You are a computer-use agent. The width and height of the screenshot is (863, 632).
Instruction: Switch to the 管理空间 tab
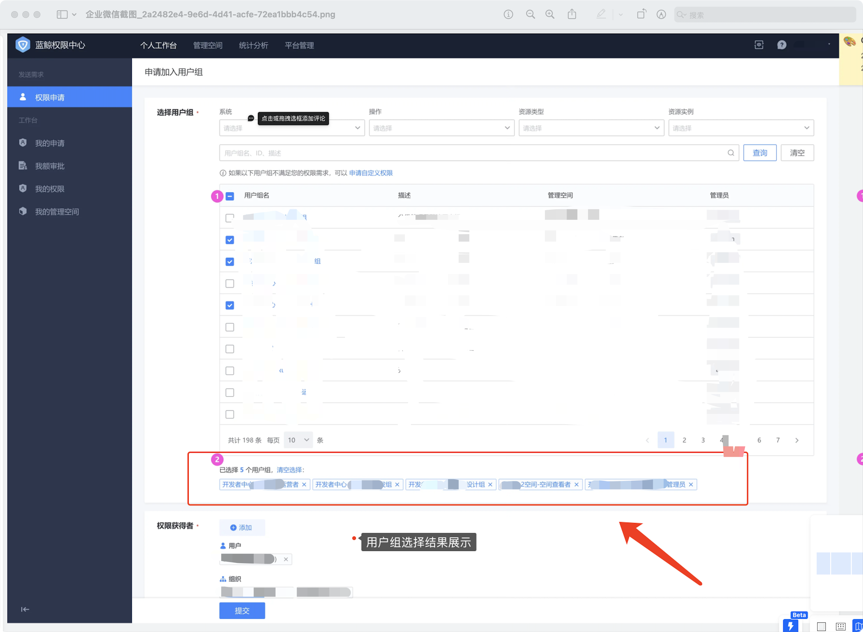pyautogui.click(x=207, y=46)
